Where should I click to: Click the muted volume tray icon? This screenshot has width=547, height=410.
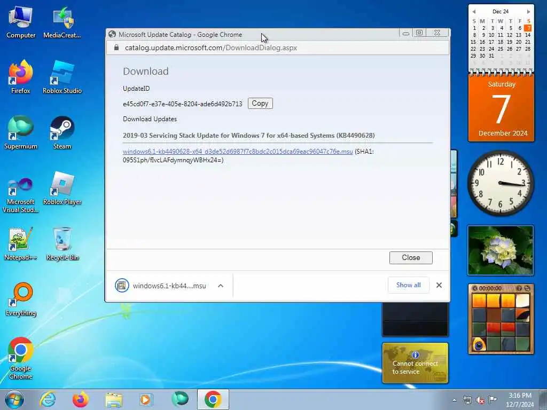(x=480, y=400)
